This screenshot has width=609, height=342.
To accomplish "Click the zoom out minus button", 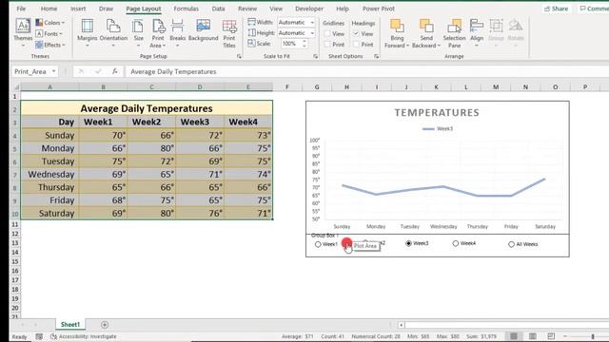I will [x=565, y=336].
